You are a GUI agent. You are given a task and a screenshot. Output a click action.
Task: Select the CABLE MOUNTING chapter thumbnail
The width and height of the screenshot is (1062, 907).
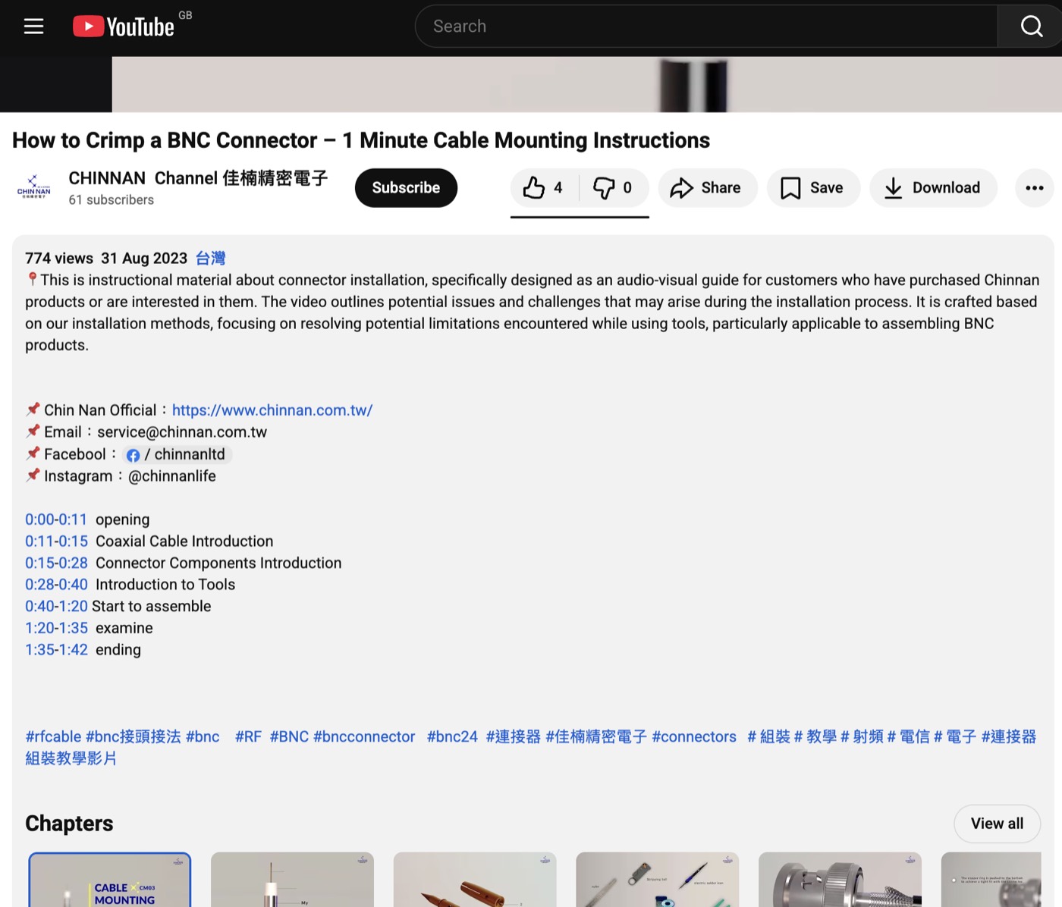click(x=110, y=880)
